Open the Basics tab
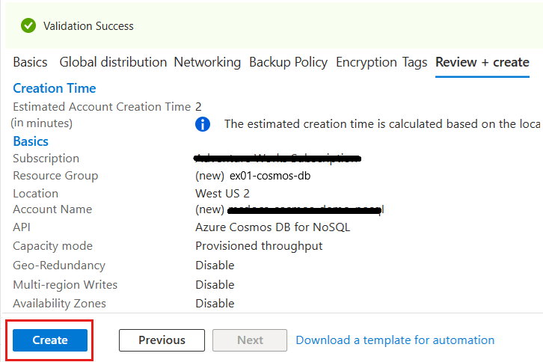This screenshot has height=362, width=543. click(30, 62)
